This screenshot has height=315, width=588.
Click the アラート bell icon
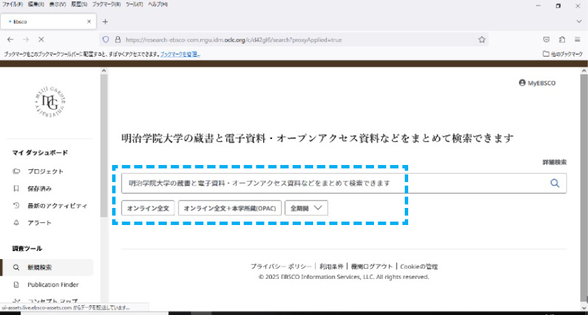[x=16, y=223]
